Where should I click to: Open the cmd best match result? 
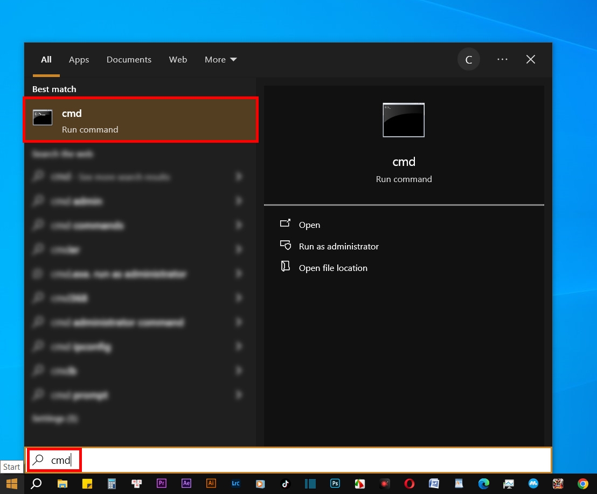point(141,120)
